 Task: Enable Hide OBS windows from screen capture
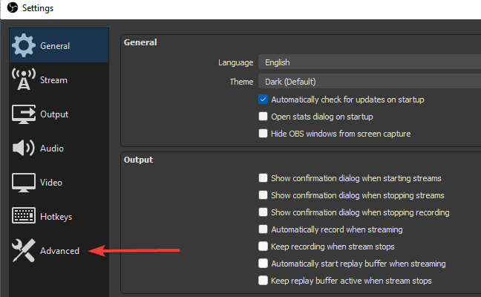263,134
